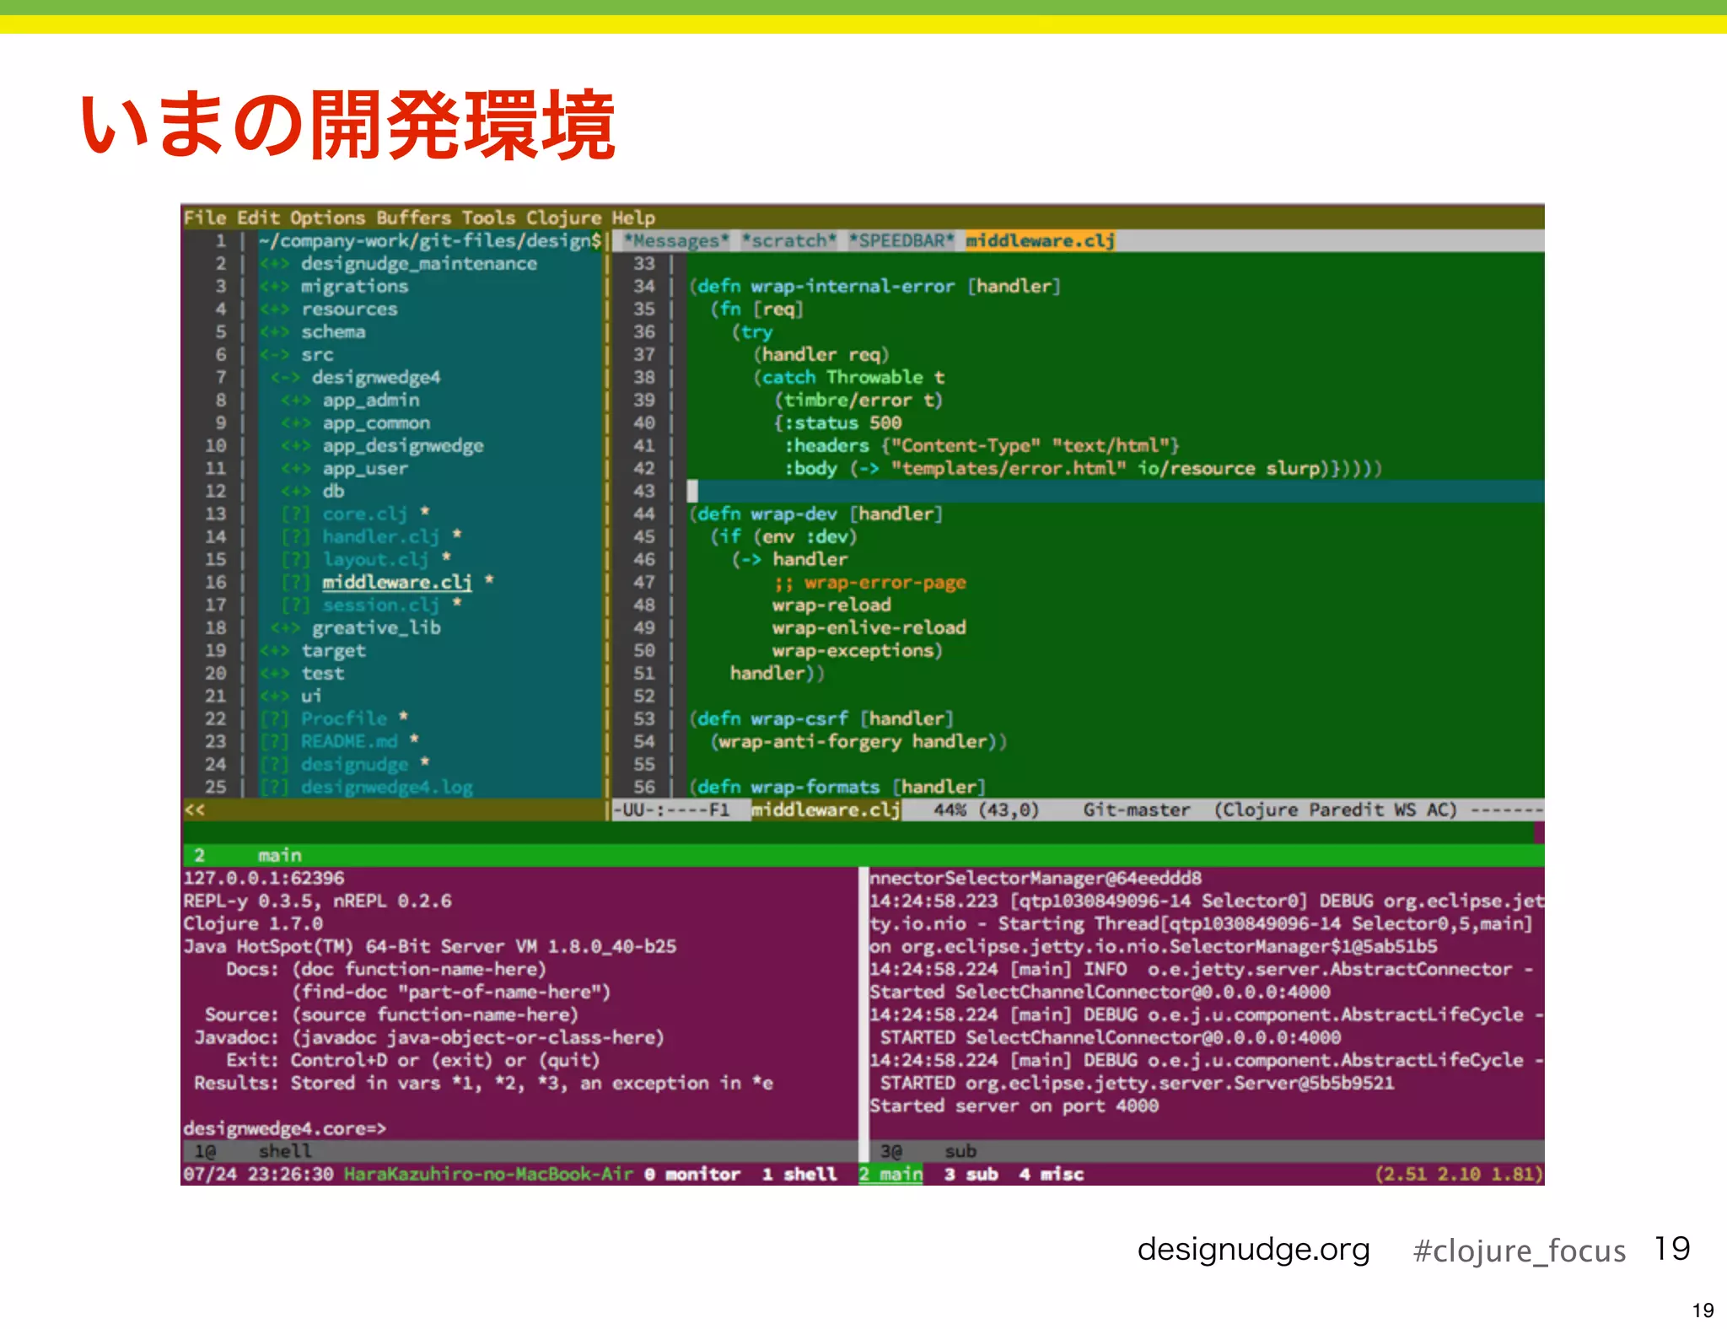Open the File menu in Emacs
1727x1329 pixels.
[x=205, y=218]
